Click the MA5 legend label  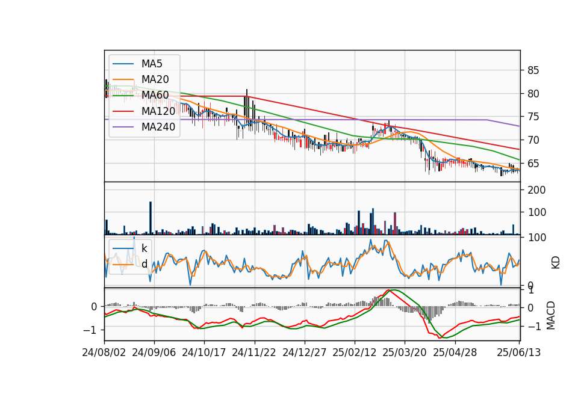[152, 64]
